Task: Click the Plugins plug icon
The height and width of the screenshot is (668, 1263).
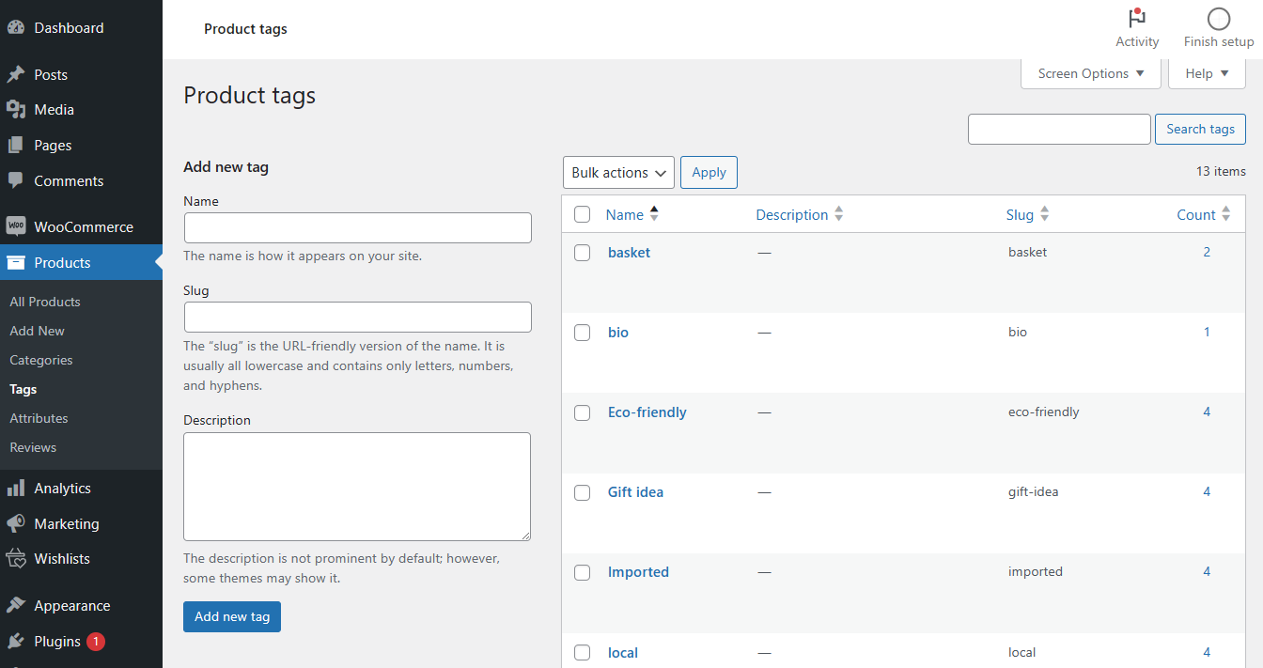Action: pos(16,642)
